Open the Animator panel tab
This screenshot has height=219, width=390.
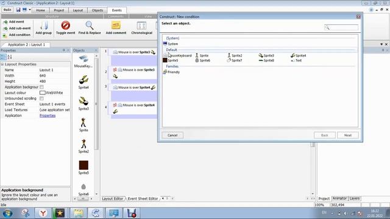339,198
